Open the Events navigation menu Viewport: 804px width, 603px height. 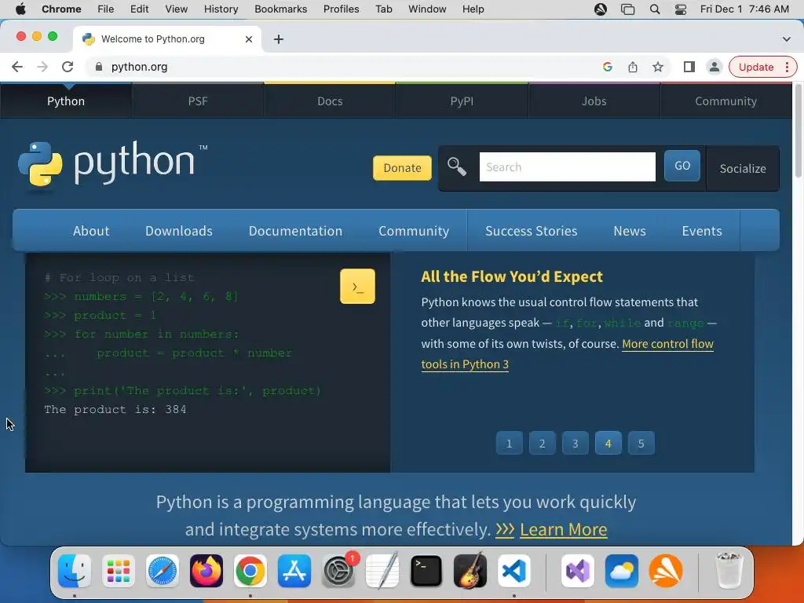tap(702, 231)
